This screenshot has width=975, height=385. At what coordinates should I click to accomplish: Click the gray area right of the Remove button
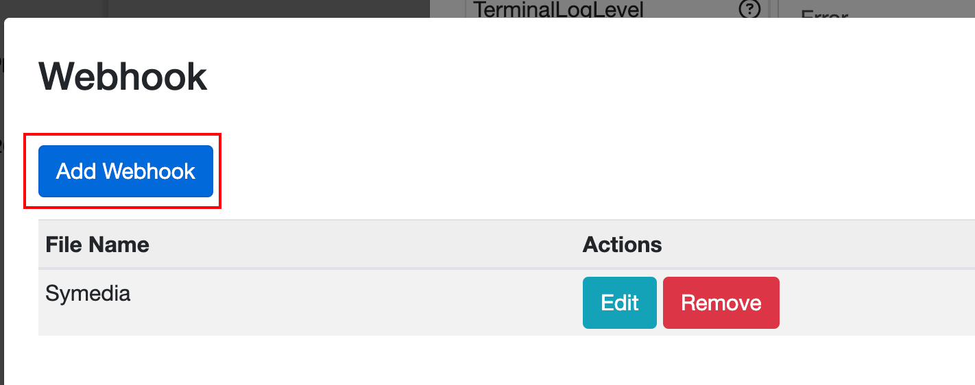click(878, 303)
